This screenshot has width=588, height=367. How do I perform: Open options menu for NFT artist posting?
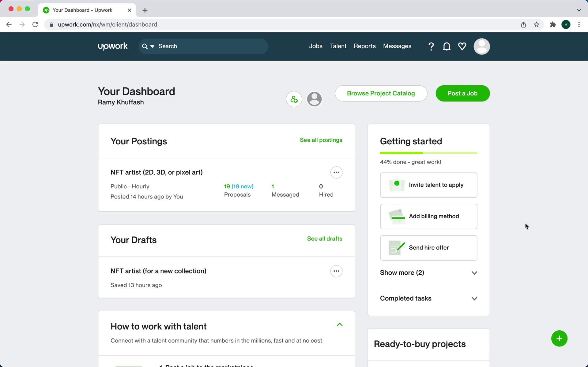(x=336, y=172)
